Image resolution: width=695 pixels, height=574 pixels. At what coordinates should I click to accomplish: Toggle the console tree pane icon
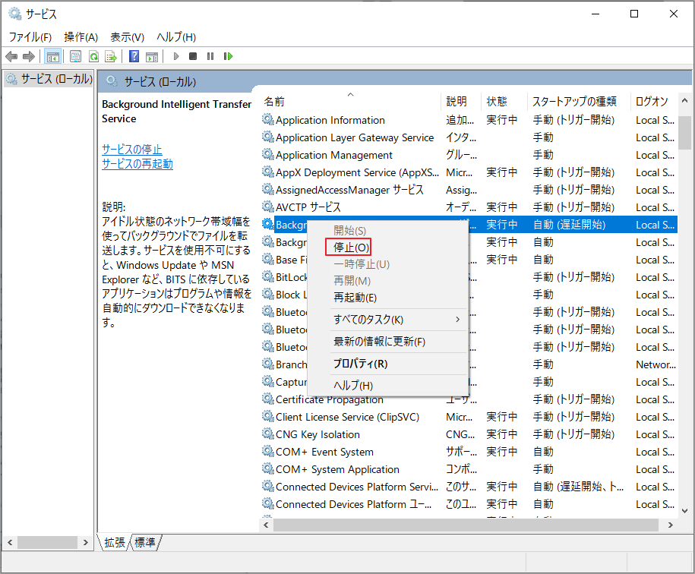[52, 55]
